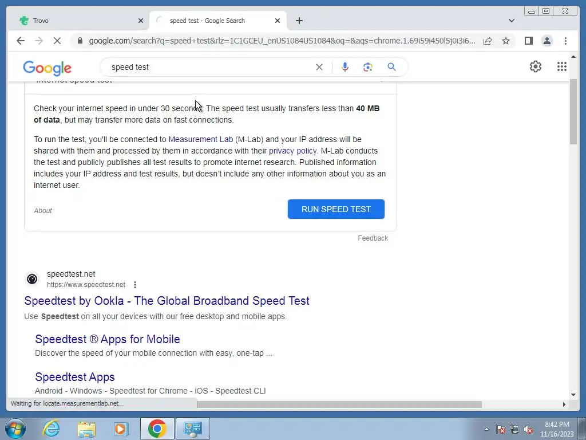Stop loading the page
The image size is (586, 440).
click(57, 41)
